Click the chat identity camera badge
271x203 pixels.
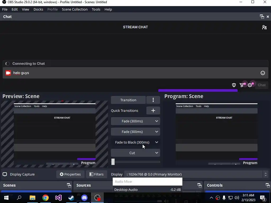point(8,73)
